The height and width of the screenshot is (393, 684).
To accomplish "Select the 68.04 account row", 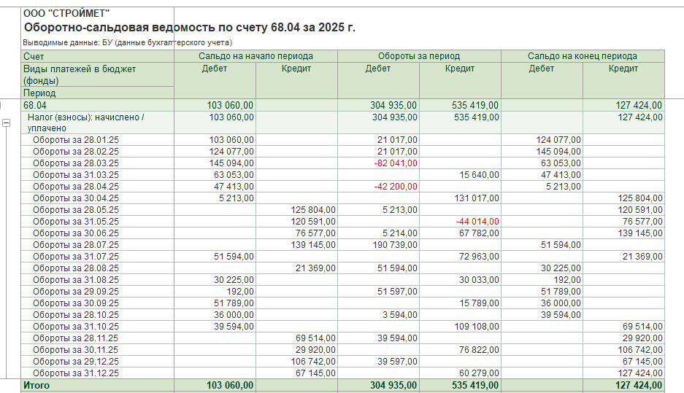I will point(342,105).
